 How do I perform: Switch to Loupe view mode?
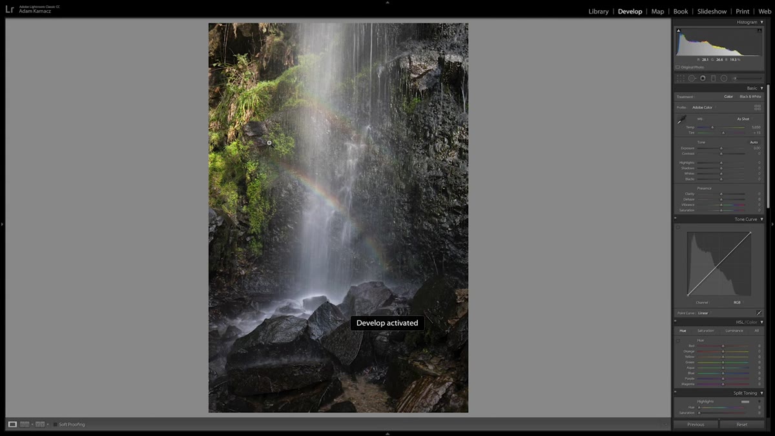[x=12, y=424]
